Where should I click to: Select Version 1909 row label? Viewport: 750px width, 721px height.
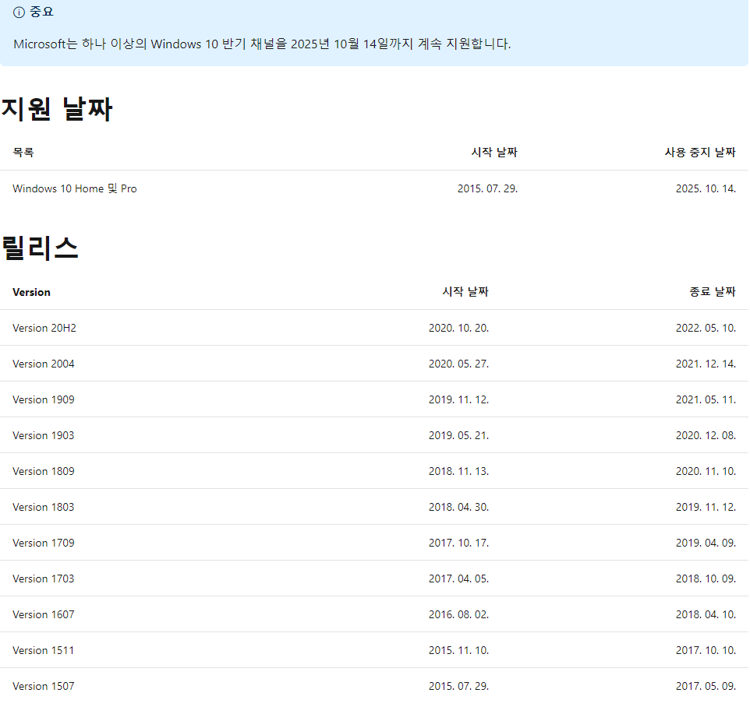pos(44,400)
